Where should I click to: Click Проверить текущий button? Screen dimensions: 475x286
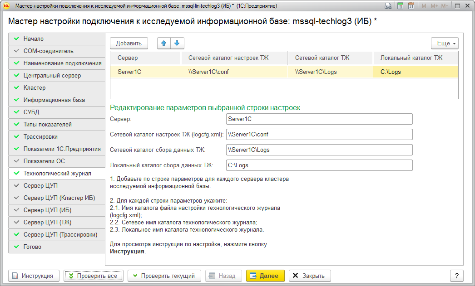164,276
